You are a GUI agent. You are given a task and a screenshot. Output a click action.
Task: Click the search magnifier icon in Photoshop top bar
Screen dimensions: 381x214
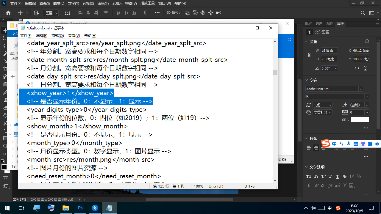363,13
